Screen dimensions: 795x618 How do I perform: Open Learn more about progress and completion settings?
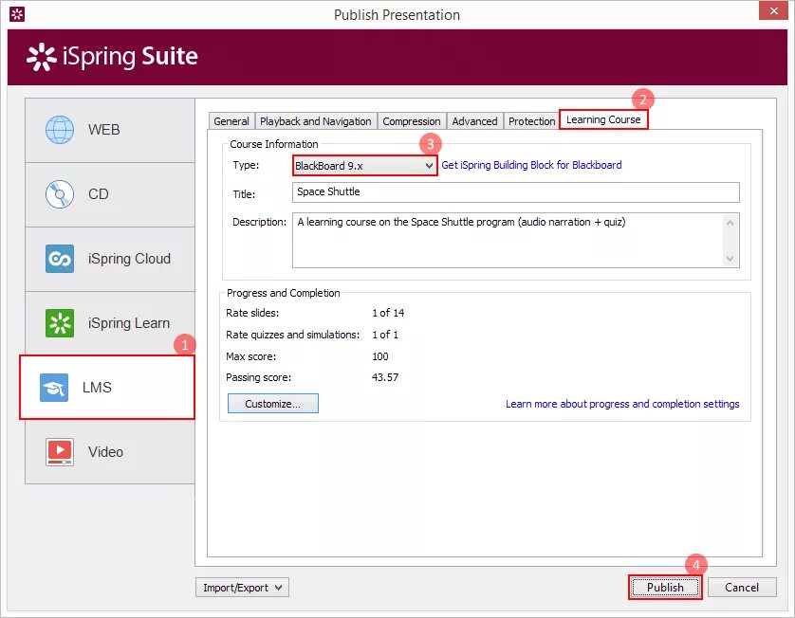pos(622,404)
